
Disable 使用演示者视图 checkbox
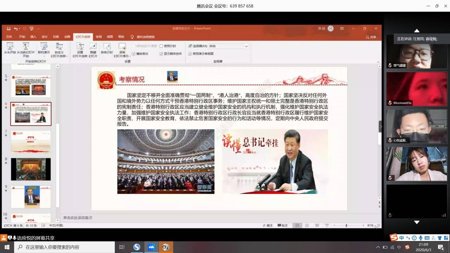coord(190,54)
